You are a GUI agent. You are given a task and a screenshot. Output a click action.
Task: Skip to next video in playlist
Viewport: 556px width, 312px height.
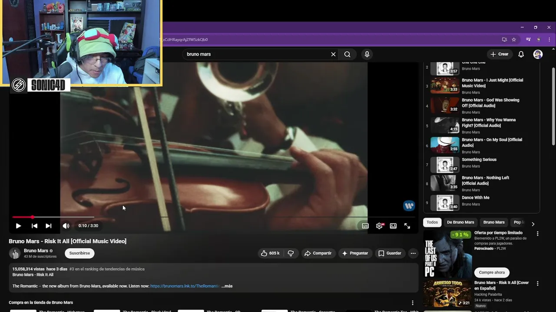coord(49,226)
